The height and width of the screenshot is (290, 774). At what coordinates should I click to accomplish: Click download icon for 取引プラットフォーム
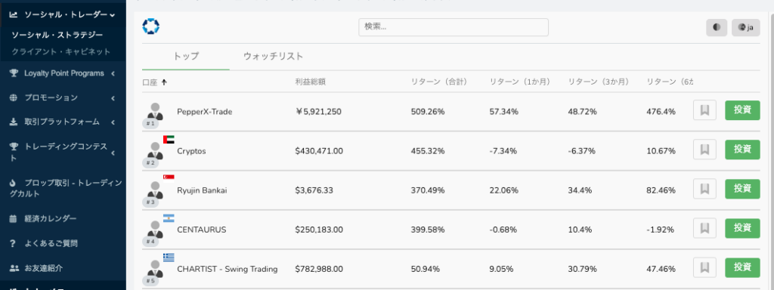click(14, 122)
